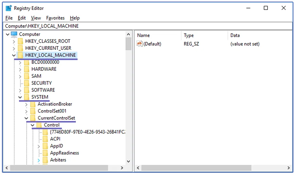Screen dimensions: 296x175
Task: Collapse HKEY_LOCAL_MACHINE chevron
Action: click(x=14, y=55)
